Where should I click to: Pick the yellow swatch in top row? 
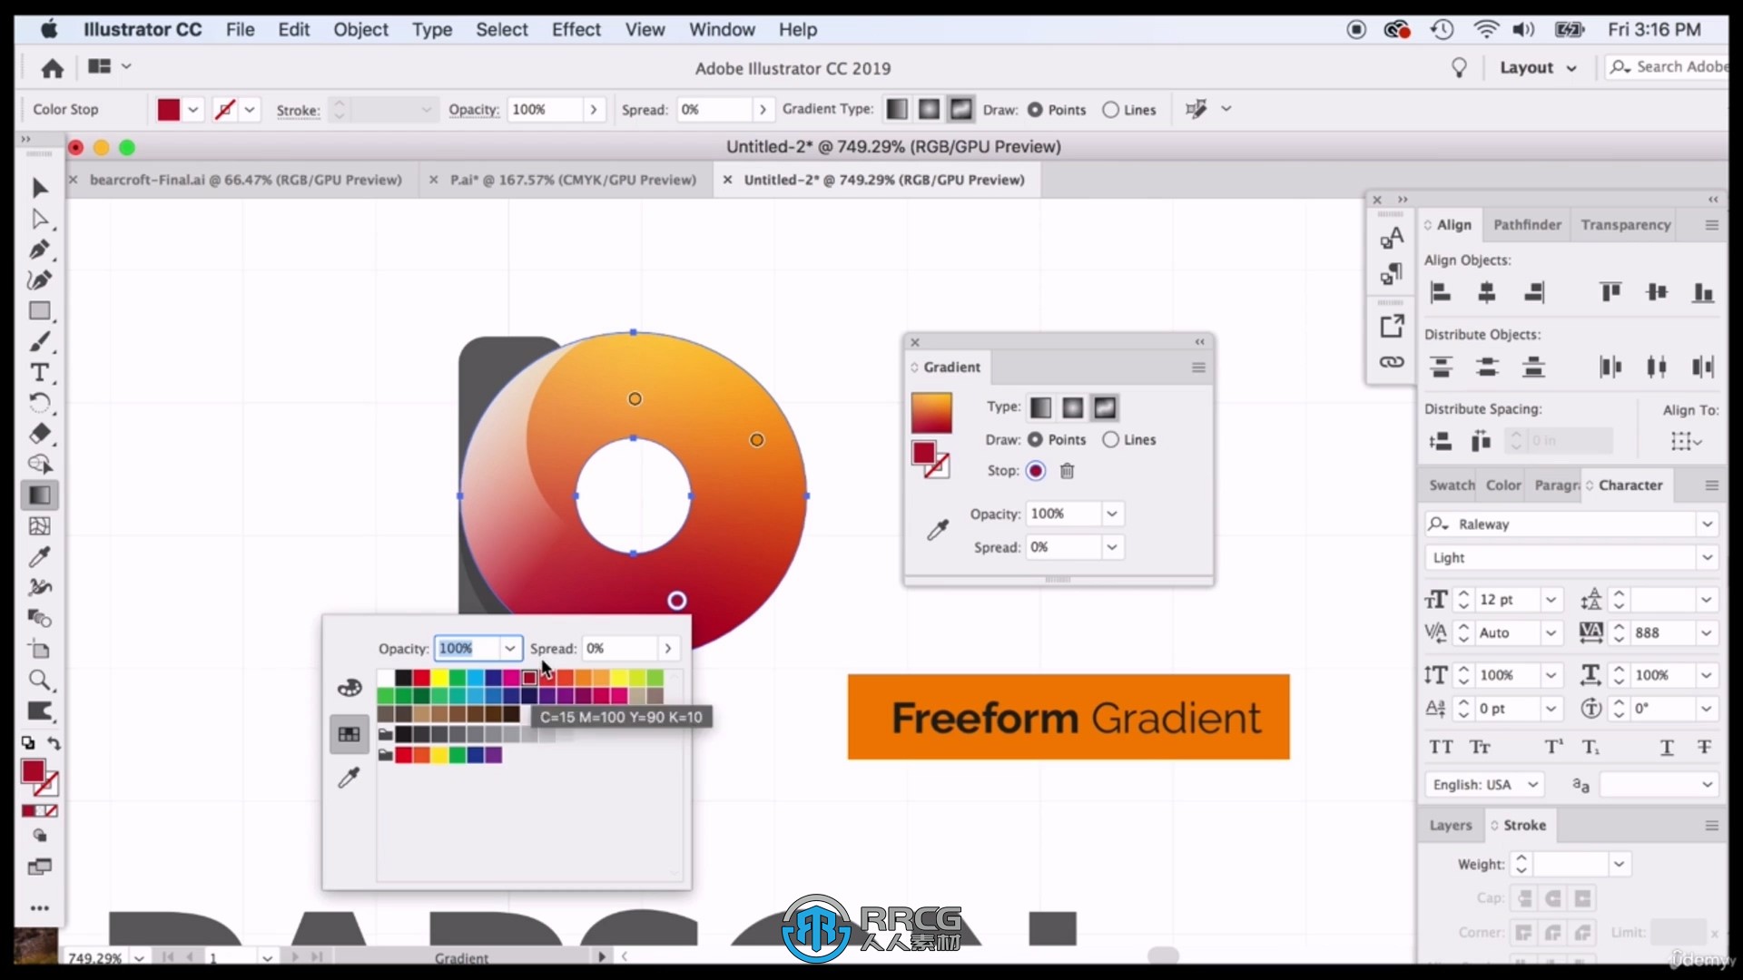[x=439, y=678]
